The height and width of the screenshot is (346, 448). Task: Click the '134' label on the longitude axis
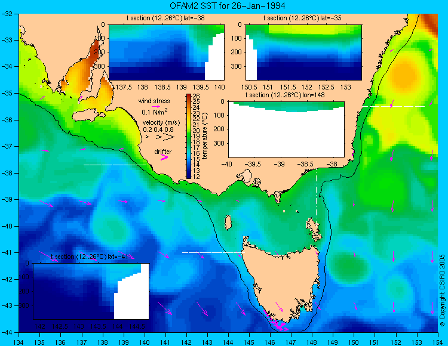coord(19,342)
